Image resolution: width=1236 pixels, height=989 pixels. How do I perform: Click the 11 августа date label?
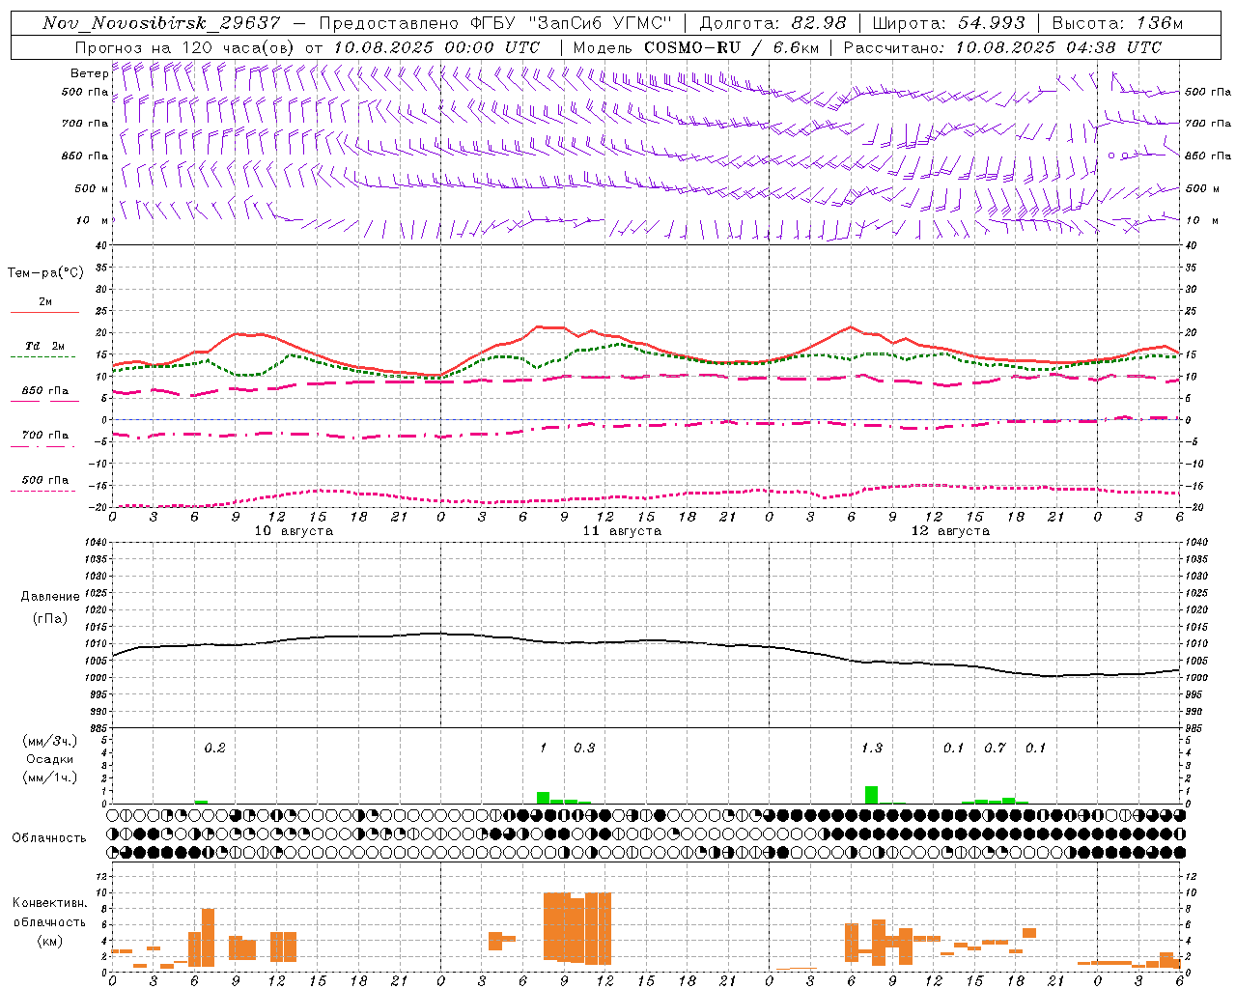point(622,531)
